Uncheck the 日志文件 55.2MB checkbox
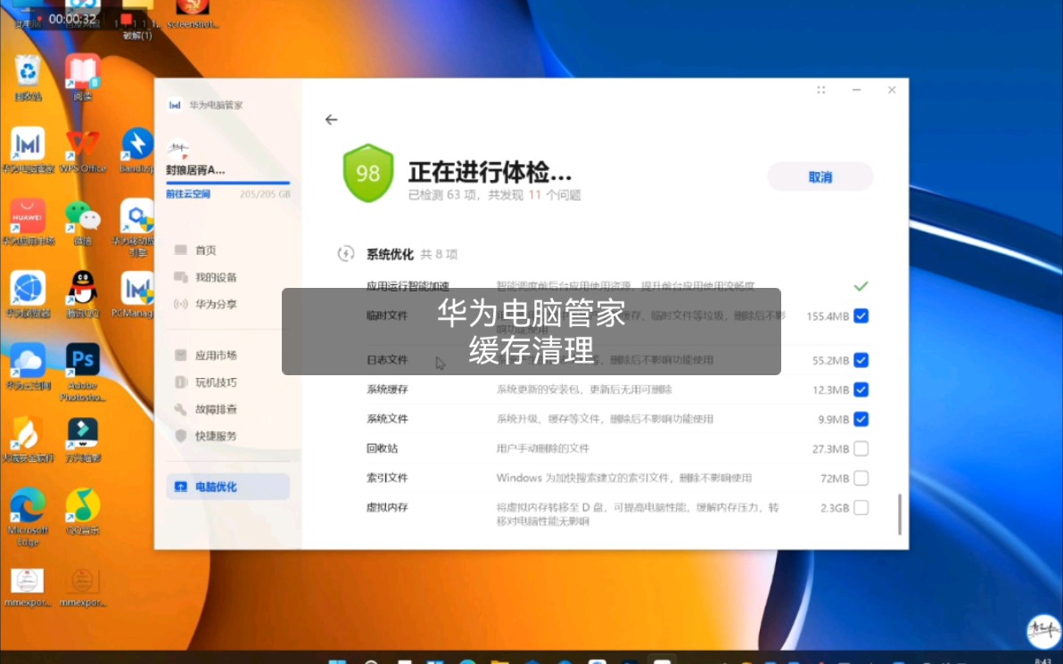Screen dimensions: 1063x664 (x=861, y=360)
